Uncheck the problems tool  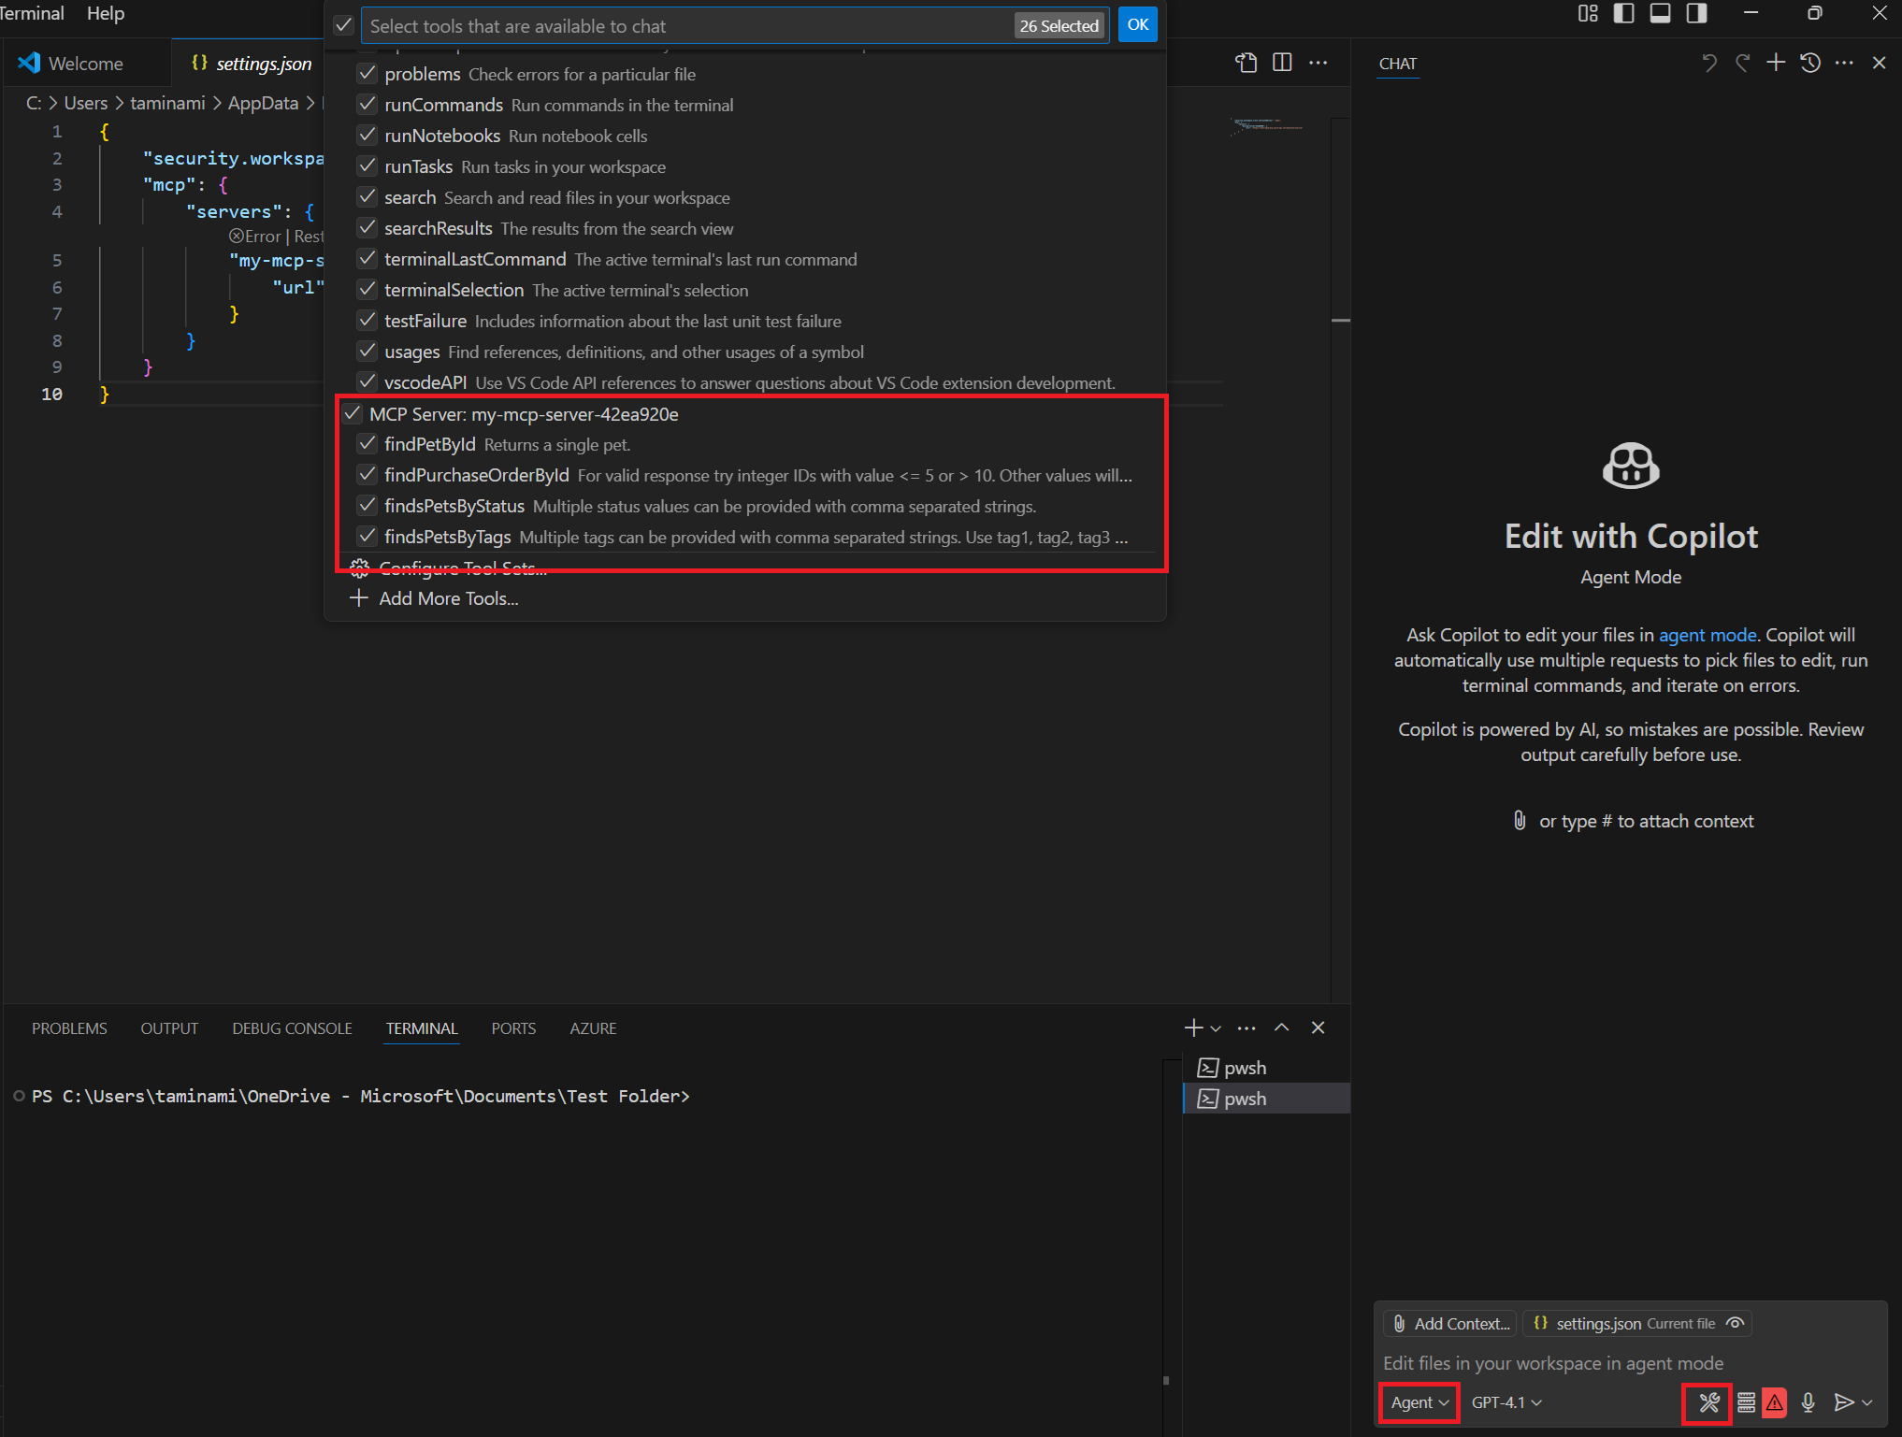pyautogui.click(x=367, y=73)
